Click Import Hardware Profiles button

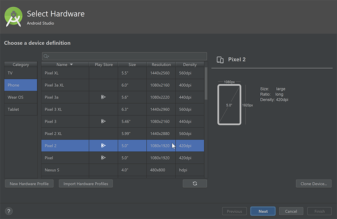point(86,184)
